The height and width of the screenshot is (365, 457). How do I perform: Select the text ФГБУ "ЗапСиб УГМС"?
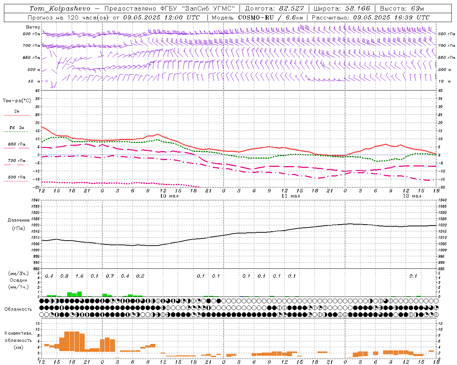[x=198, y=9]
